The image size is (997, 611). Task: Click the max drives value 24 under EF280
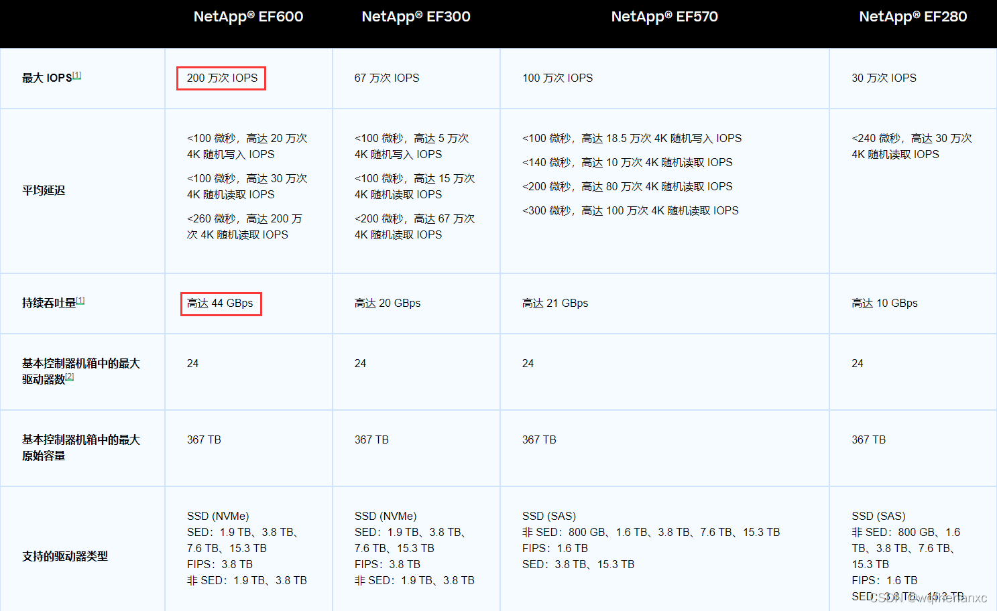pyautogui.click(x=858, y=364)
